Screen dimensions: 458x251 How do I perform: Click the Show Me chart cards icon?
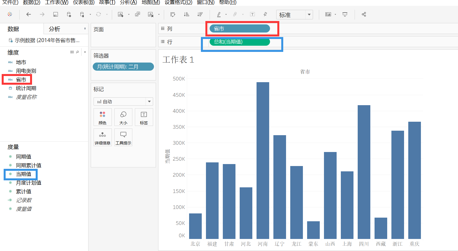328,14
